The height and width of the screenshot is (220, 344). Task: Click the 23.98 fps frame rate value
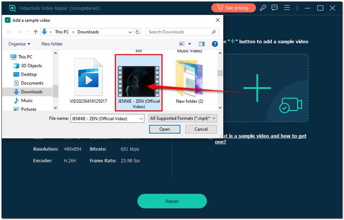click(130, 161)
